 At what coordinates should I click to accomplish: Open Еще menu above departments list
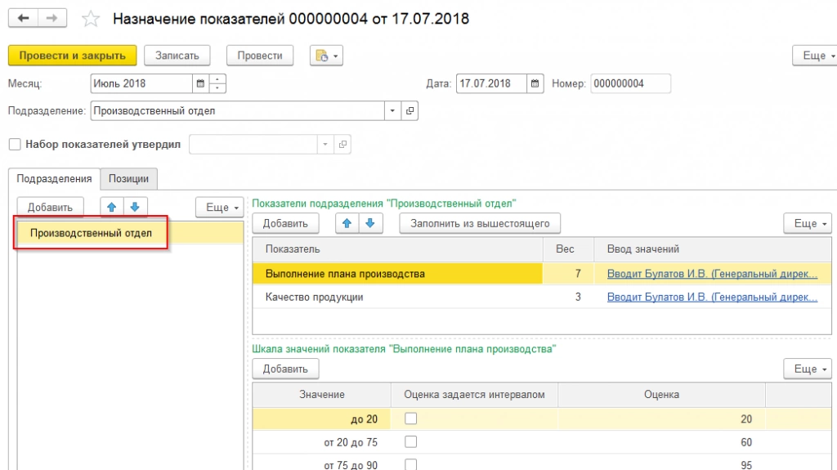point(220,208)
